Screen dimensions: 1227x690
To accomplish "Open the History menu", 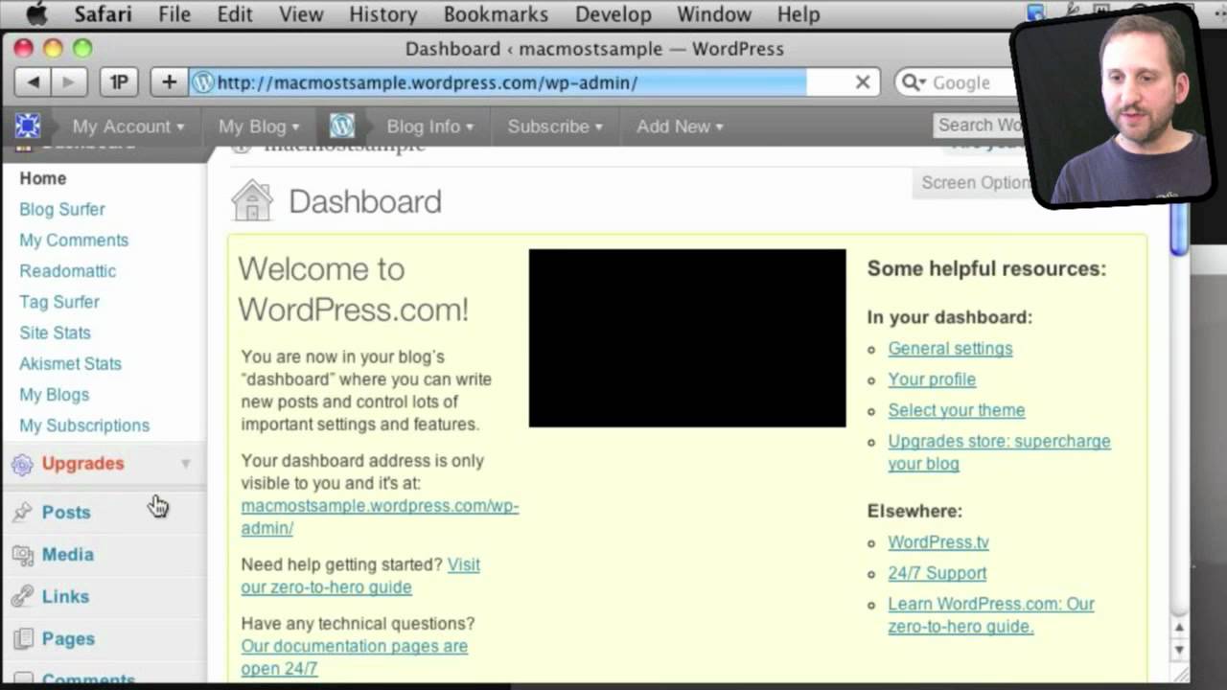I will click(x=383, y=14).
